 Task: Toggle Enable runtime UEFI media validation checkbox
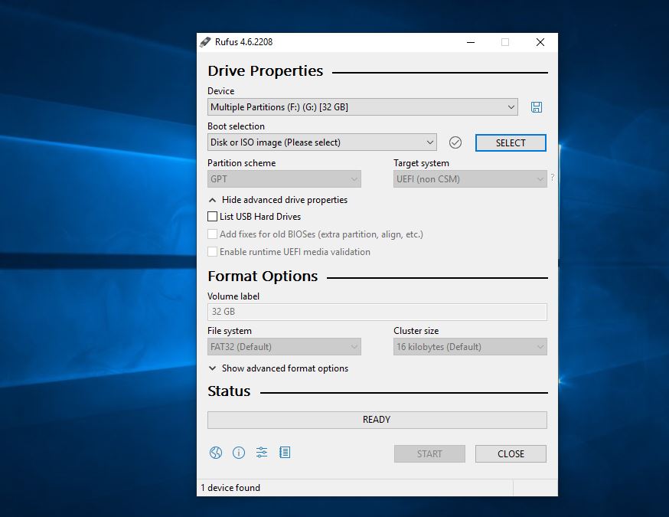click(x=213, y=252)
